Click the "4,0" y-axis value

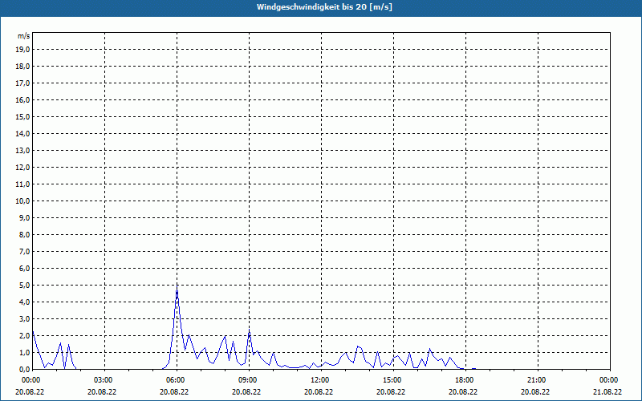[x=25, y=302]
